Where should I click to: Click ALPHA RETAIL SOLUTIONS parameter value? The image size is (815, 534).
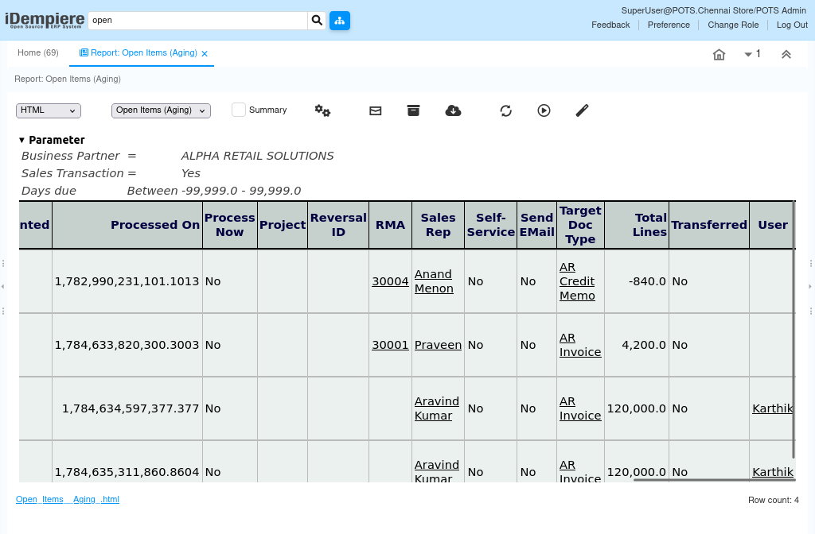coord(257,156)
